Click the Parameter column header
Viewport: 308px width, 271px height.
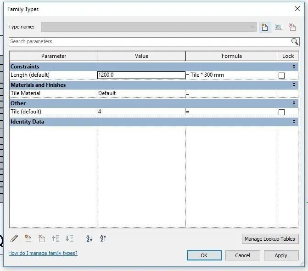53,56
